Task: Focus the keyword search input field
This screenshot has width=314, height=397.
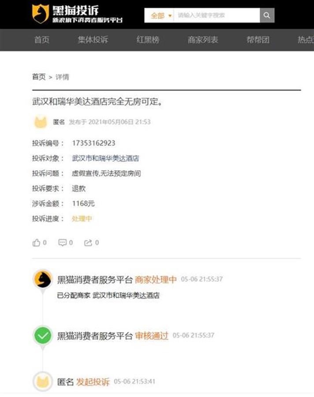Action: [x=217, y=15]
